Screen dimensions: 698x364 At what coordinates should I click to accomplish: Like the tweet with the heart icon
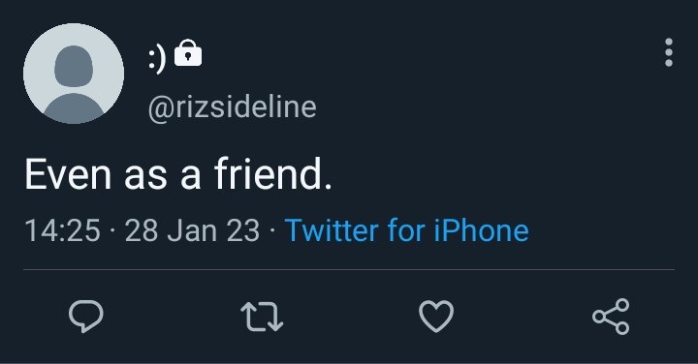[436, 316]
